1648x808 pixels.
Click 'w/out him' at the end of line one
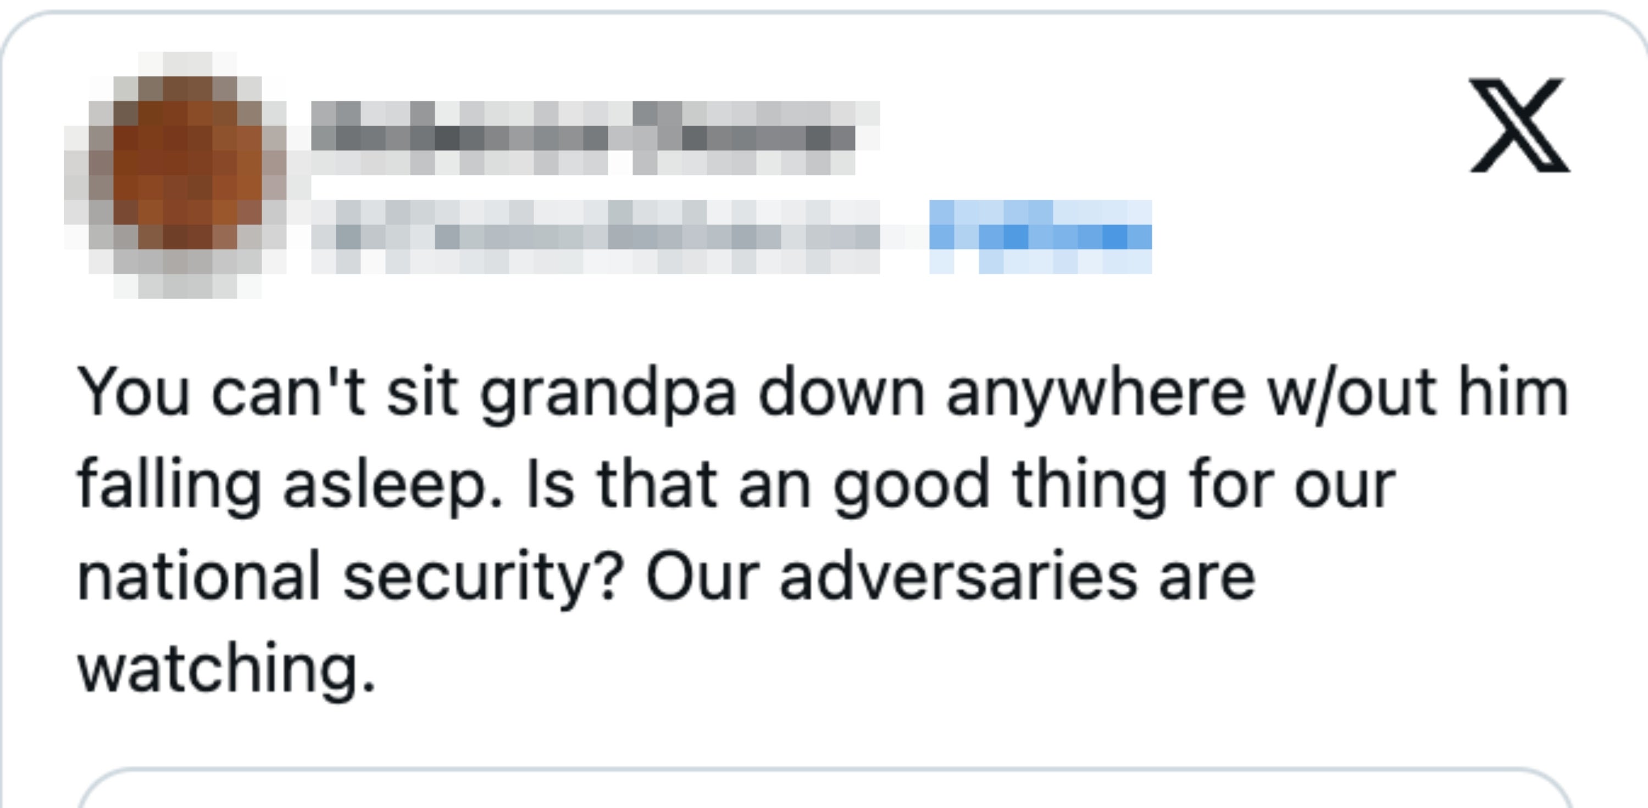pos(1419,391)
